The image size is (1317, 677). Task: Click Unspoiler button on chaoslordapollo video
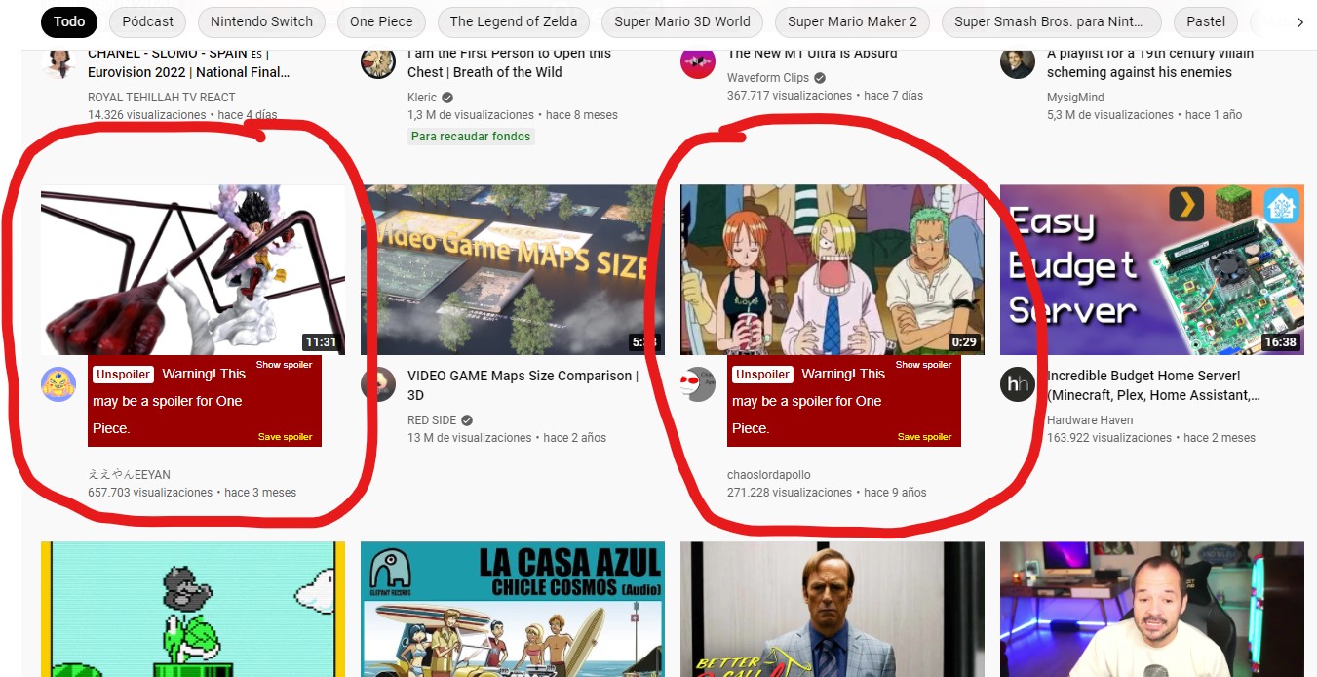(x=763, y=375)
